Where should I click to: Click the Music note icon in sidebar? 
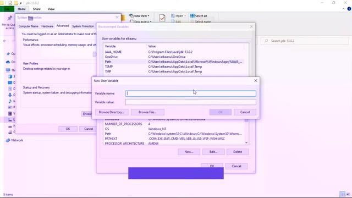pyautogui.click(x=10, y=101)
